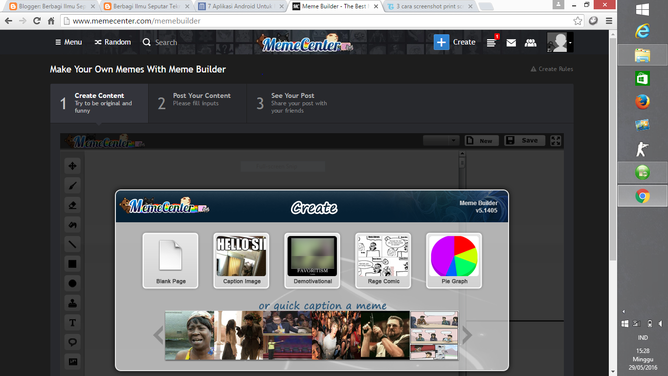Pick the man holding gun meme thumbnail
Image resolution: width=668 pixels, height=376 pixels.
(385, 335)
